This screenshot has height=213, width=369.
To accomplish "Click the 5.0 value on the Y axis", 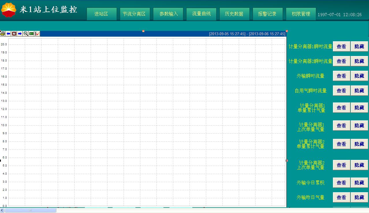I will pyautogui.click(x=4, y=166).
